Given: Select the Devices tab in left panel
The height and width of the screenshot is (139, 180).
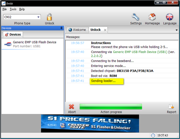Looking at the screenshot, I should pyautogui.click(x=13, y=34).
